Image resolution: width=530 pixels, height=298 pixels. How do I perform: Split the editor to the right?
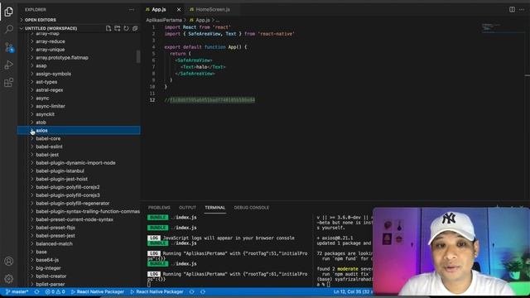[512, 9]
